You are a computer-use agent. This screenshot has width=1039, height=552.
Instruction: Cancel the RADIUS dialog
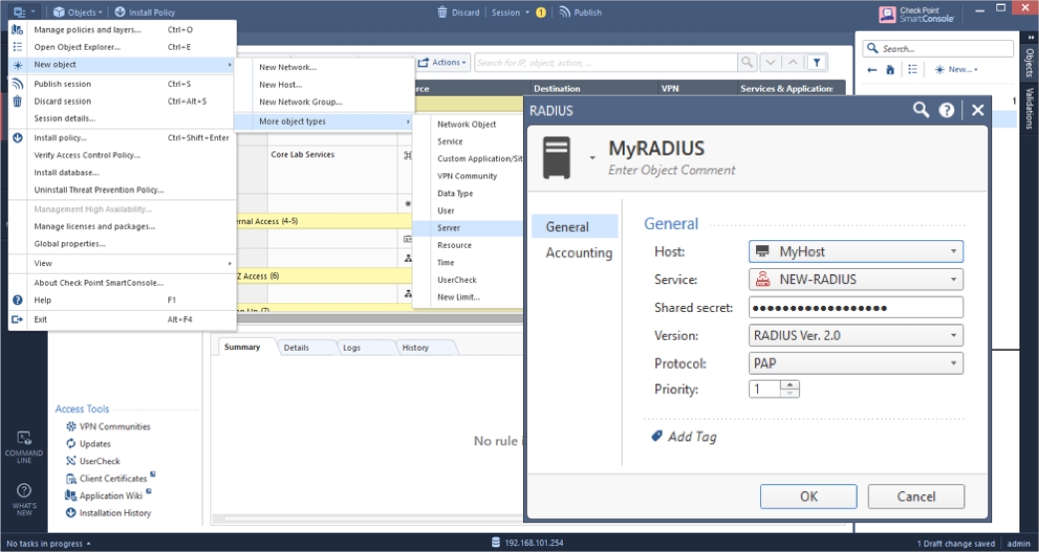click(x=915, y=496)
